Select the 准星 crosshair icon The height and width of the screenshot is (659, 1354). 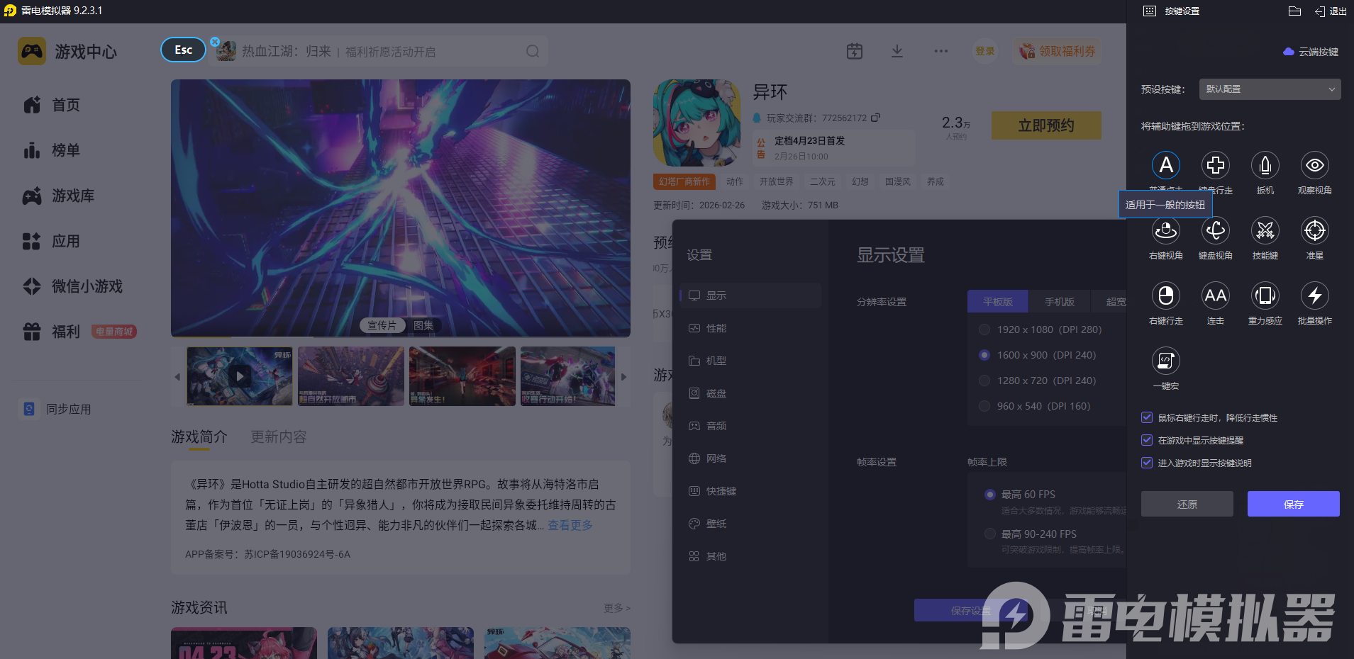pos(1314,231)
